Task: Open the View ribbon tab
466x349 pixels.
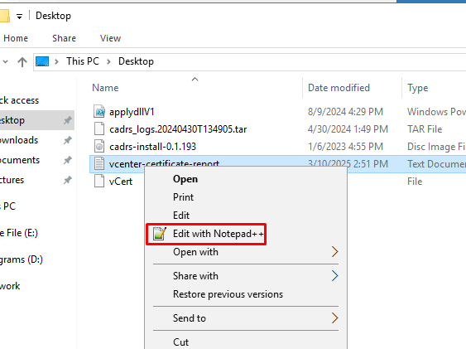Action: (x=111, y=38)
